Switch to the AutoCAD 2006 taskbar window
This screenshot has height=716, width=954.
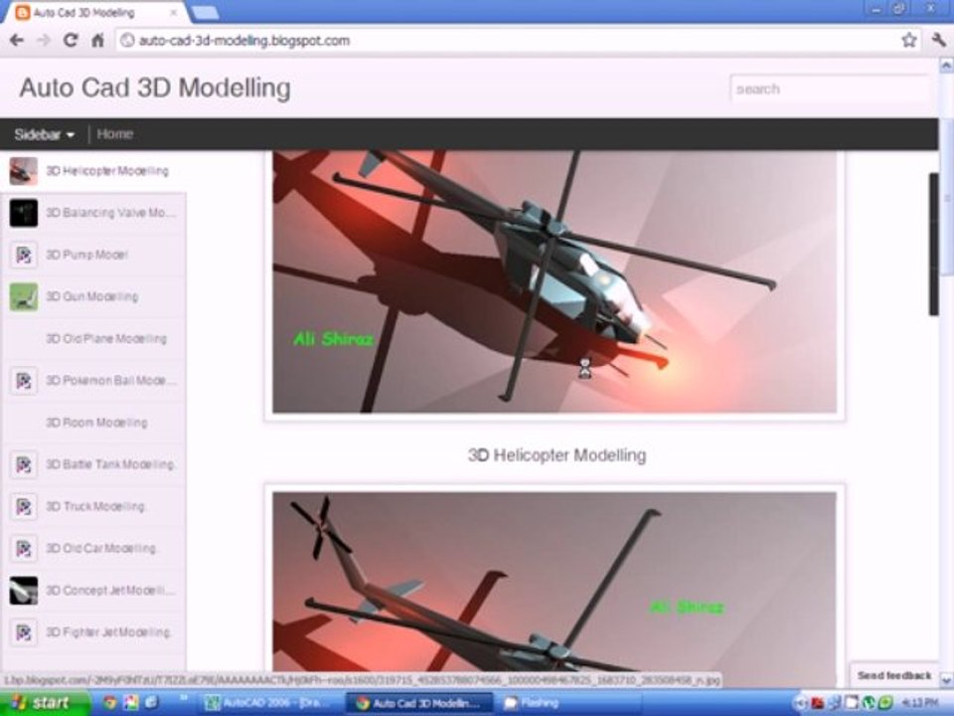pyautogui.click(x=268, y=704)
